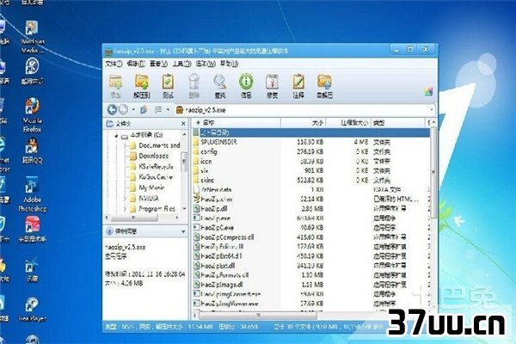Screen dimensions: 516x344
Task: Click the 添加 (Add) toolbar icon
Action: (115, 86)
